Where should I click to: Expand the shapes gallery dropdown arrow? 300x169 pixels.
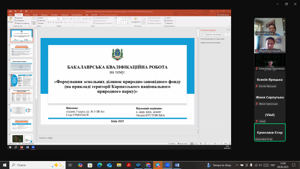point(130,23)
